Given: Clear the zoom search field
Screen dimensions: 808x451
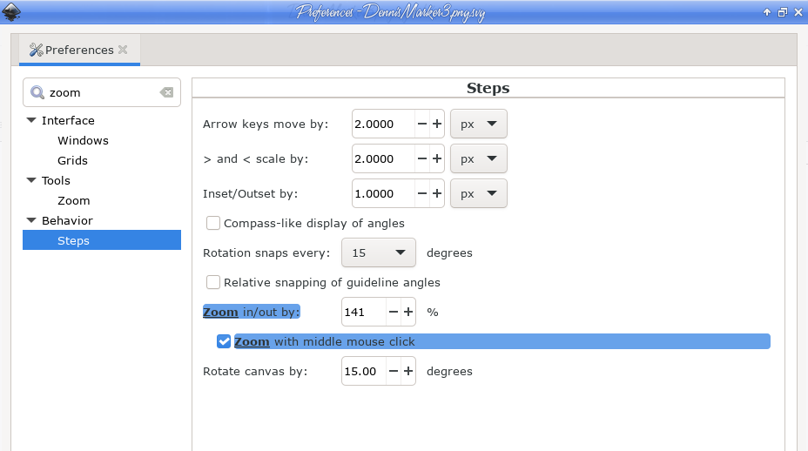Looking at the screenshot, I should coord(166,92).
